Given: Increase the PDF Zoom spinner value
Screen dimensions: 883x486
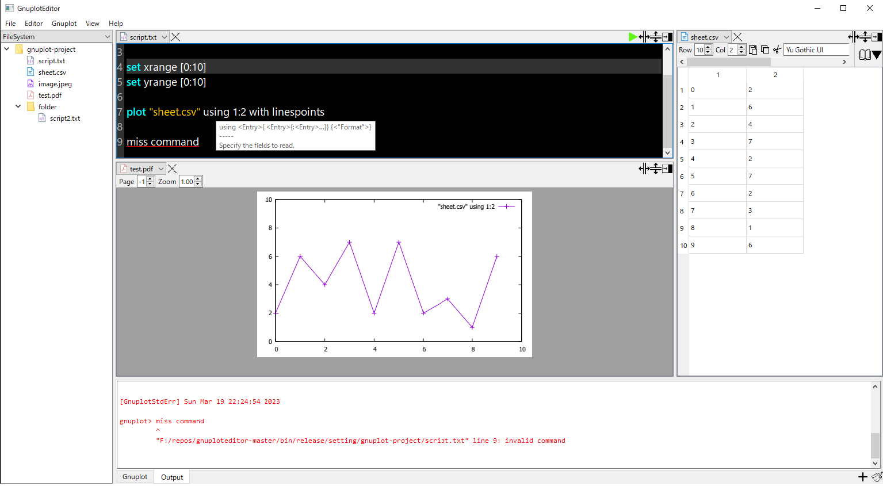Looking at the screenshot, I should click(x=198, y=179).
